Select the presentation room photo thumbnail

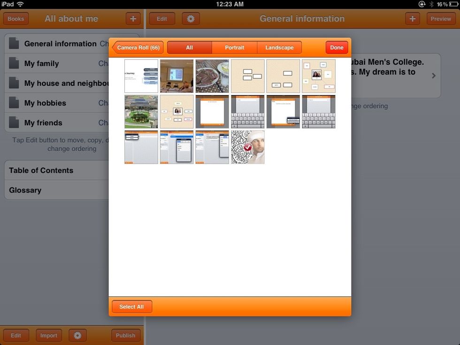pos(176,76)
